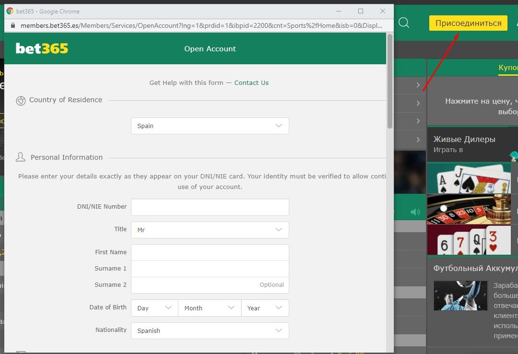Open the Year dropdown for Date of Birth

point(265,308)
